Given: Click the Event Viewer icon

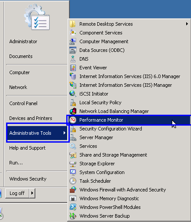Looking at the screenshot, I should 73,68.
